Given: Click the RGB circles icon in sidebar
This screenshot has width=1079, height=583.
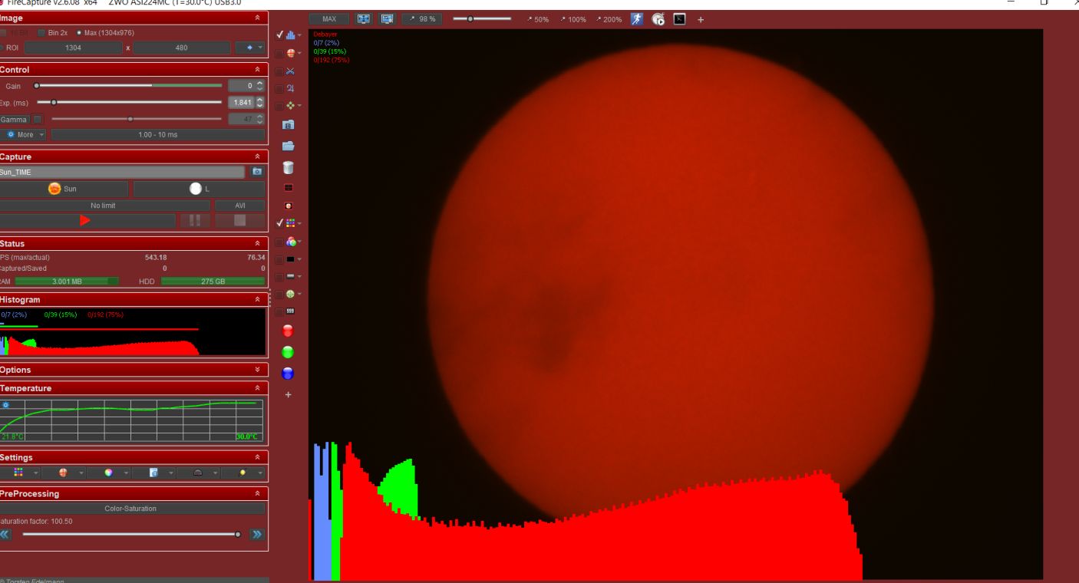Looking at the screenshot, I should coord(290,241).
